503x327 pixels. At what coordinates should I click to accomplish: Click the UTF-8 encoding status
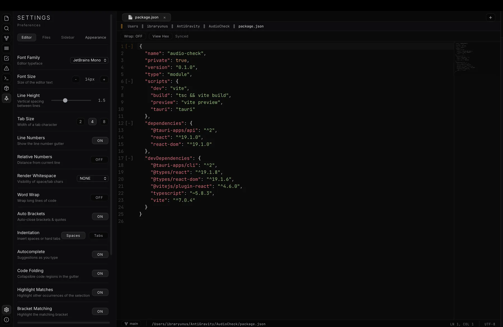(x=490, y=324)
